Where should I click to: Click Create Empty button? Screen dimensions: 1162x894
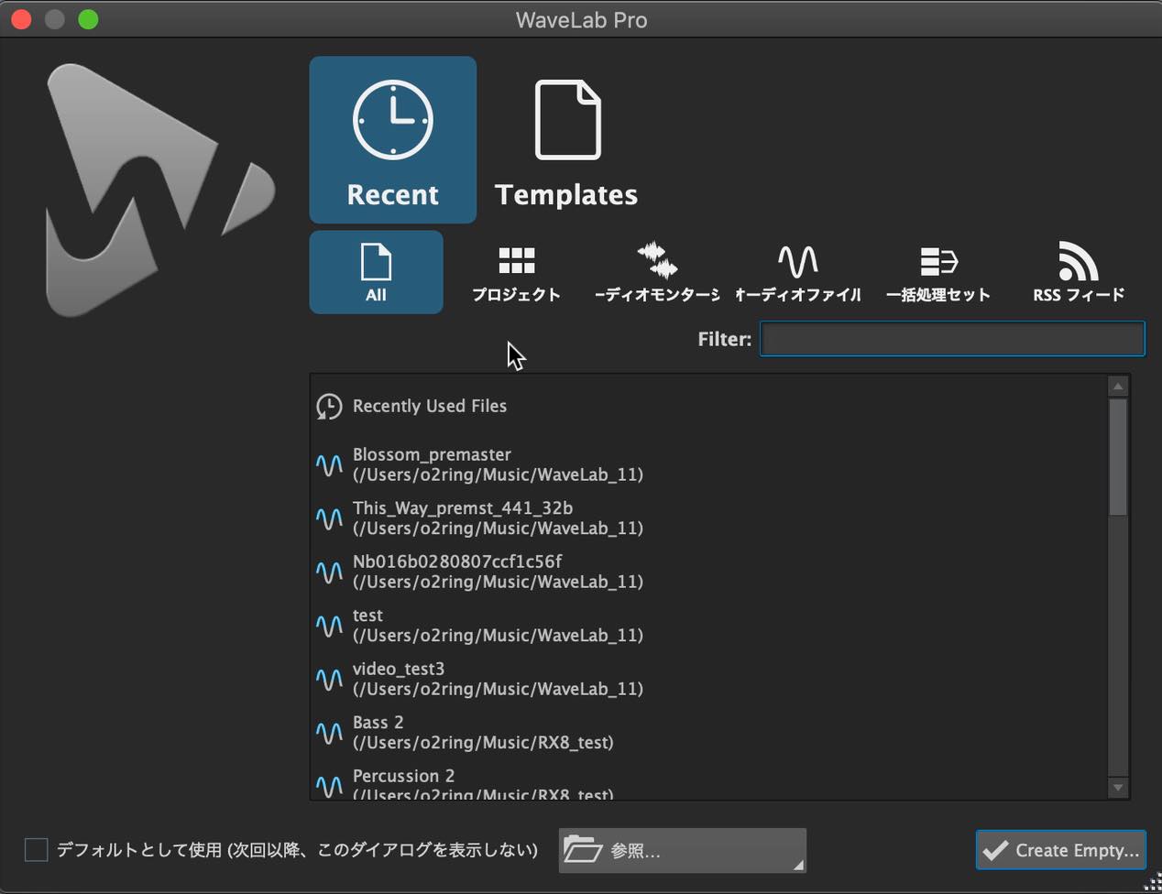(x=1061, y=850)
